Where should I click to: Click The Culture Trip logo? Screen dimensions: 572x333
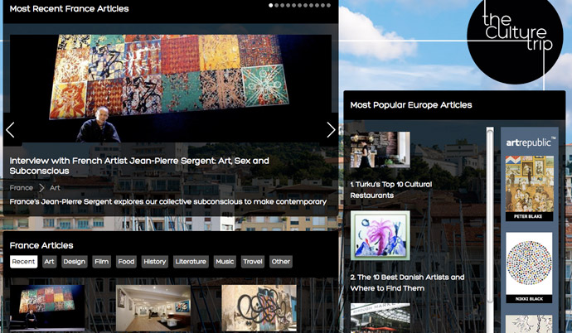click(514, 33)
